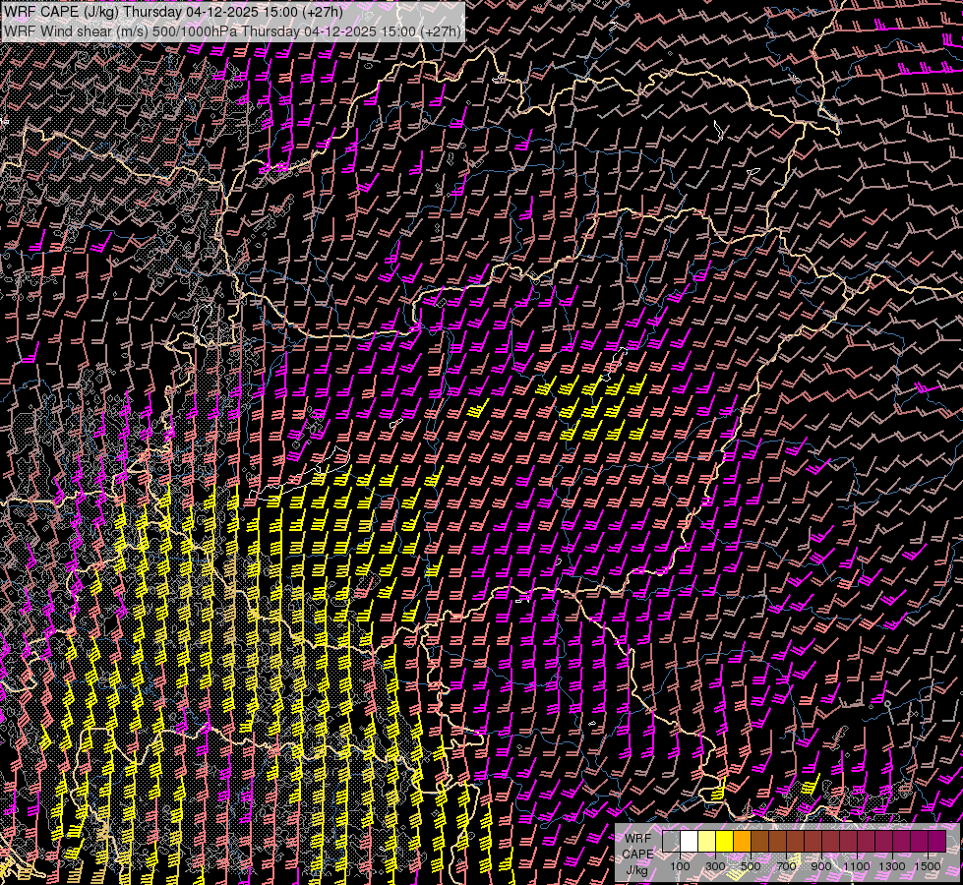963x885 pixels.
Task: Select the 500 label under the color bar
Action: point(751,866)
